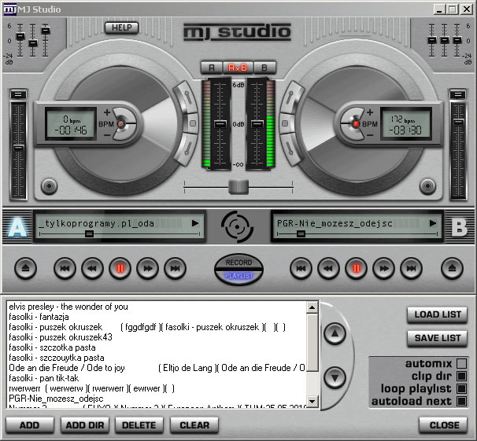This screenshot has height=441, width=477.
Task: Toggle the autoload next checkbox
Action: [x=461, y=401]
